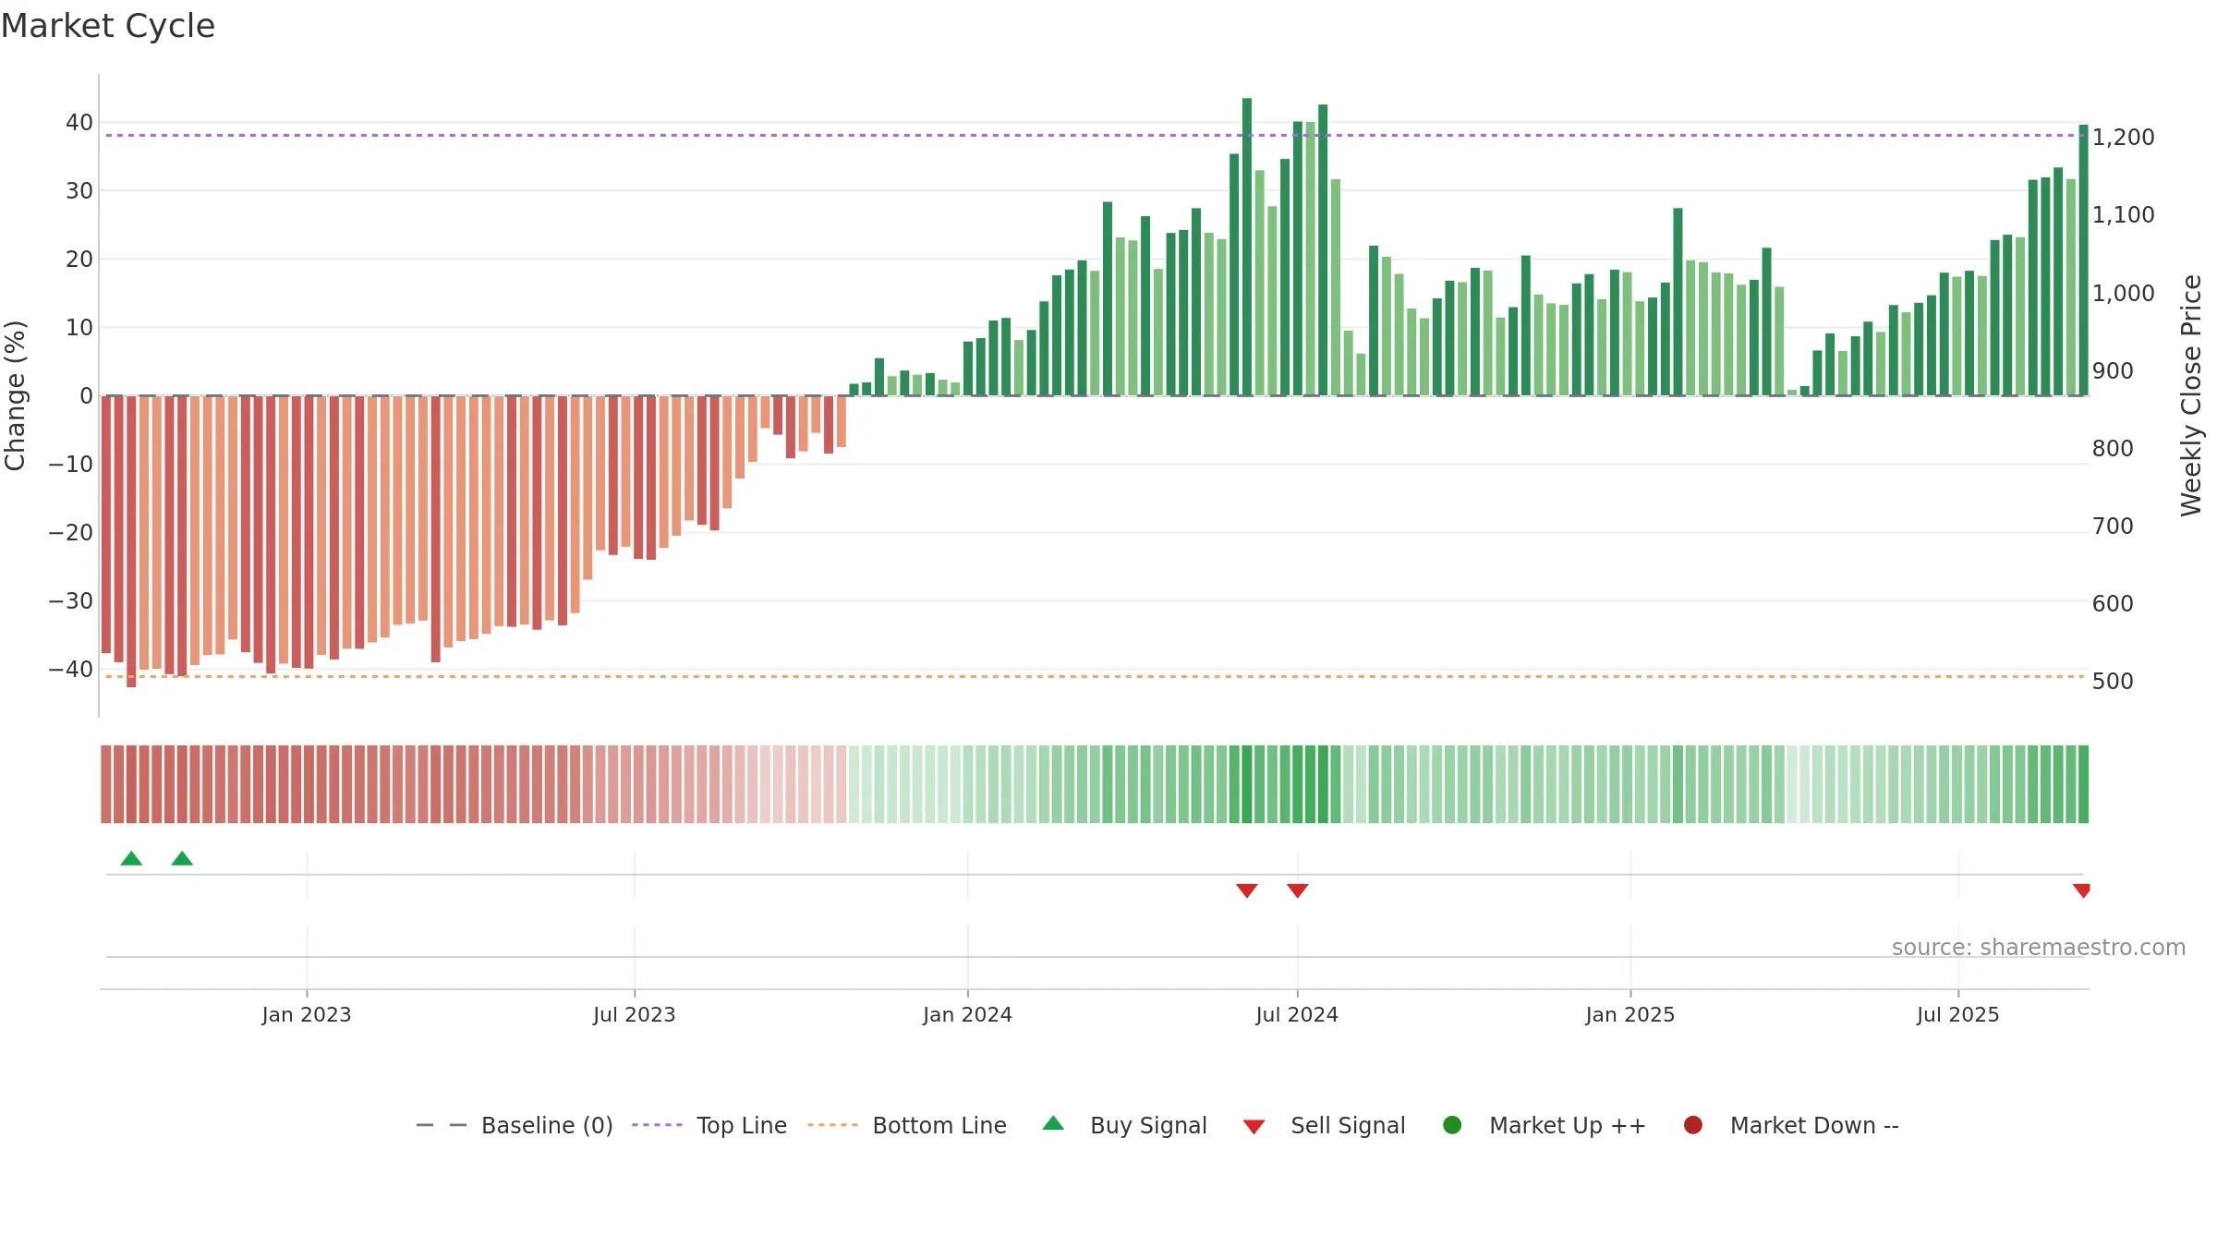Click the second green buy signal triangle
Screen dimensions: 2217x1247
pyautogui.click(x=182, y=858)
